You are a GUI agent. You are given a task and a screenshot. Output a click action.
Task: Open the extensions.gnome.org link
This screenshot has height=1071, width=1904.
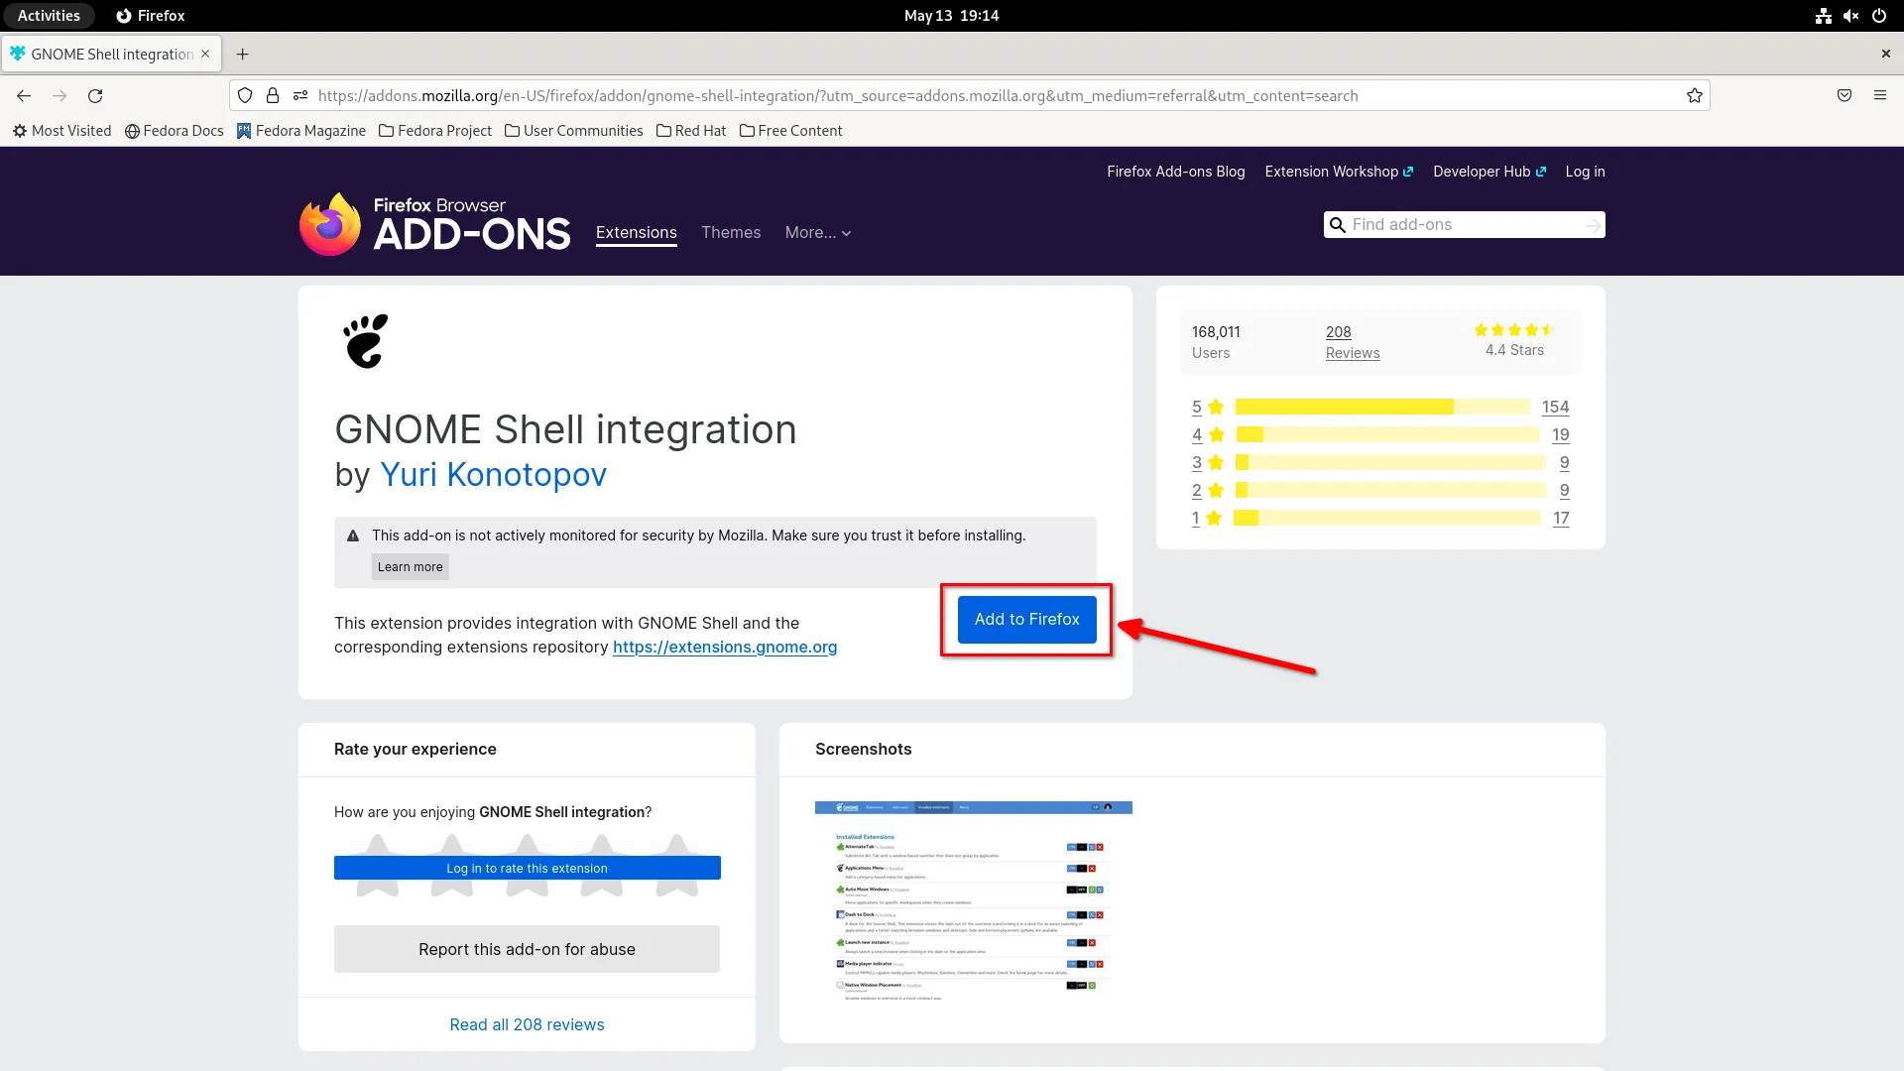[725, 647]
